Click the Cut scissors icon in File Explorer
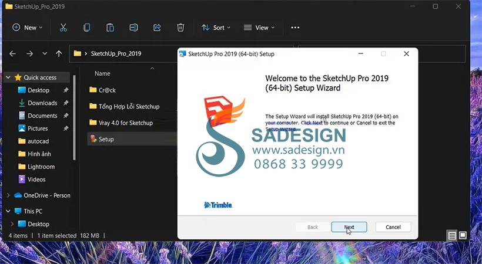 point(63,28)
